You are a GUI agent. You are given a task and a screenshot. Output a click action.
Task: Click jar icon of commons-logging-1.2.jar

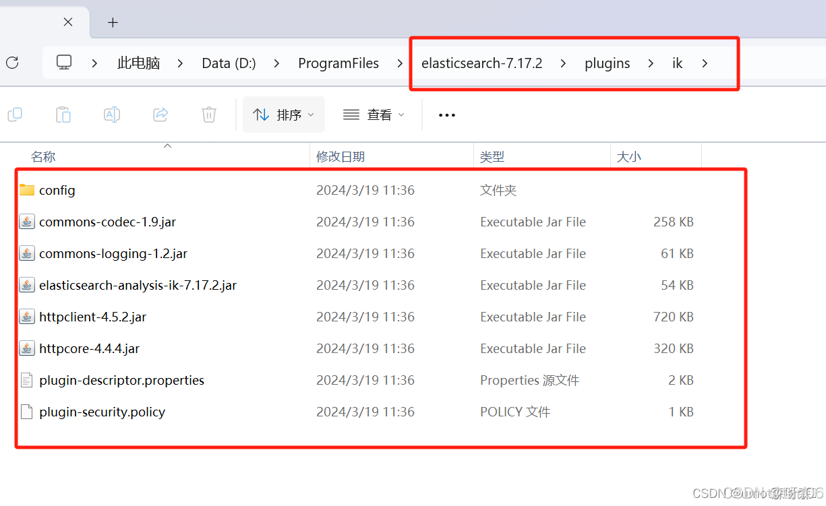click(27, 253)
